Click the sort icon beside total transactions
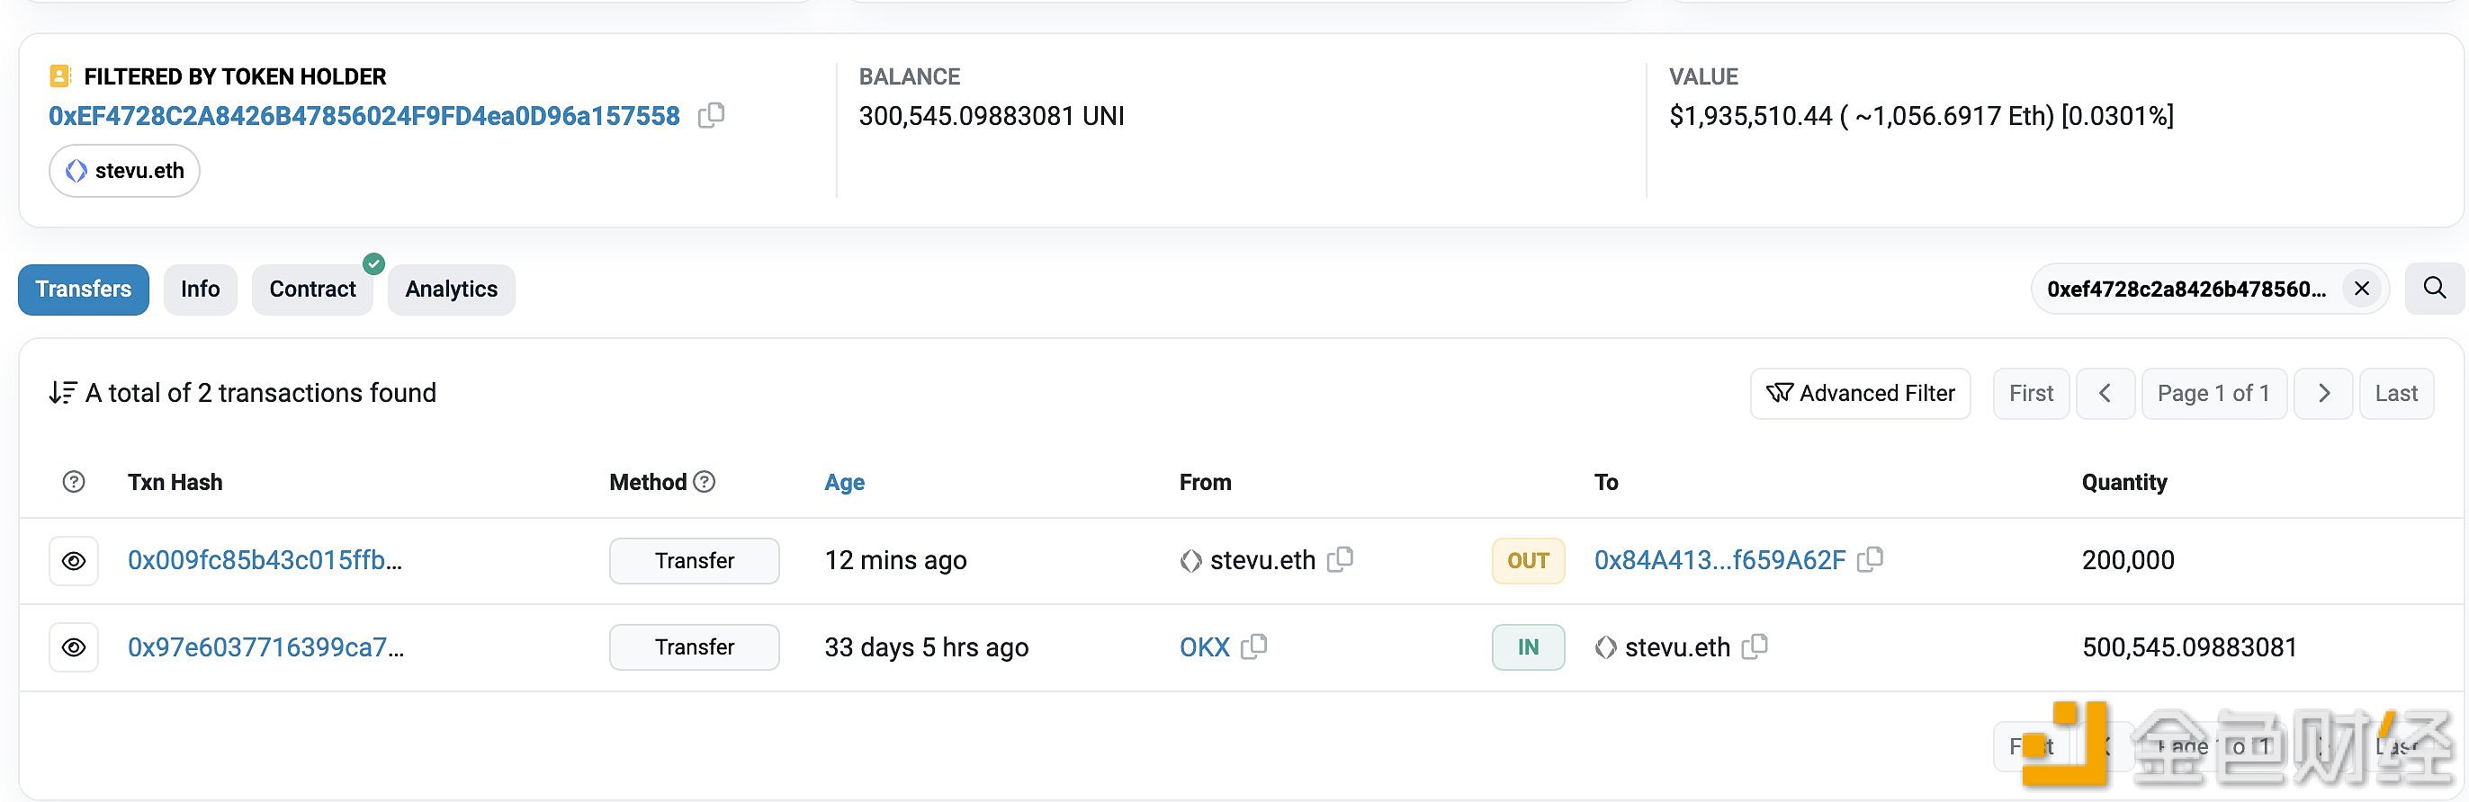Image resolution: width=2469 pixels, height=802 pixels. (x=63, y=393)
